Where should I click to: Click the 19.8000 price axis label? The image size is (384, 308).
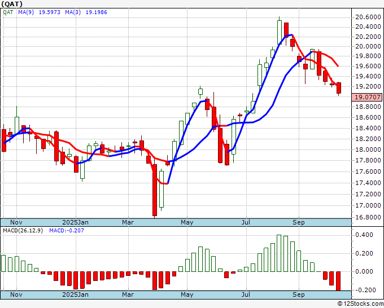tap(368, 56)
